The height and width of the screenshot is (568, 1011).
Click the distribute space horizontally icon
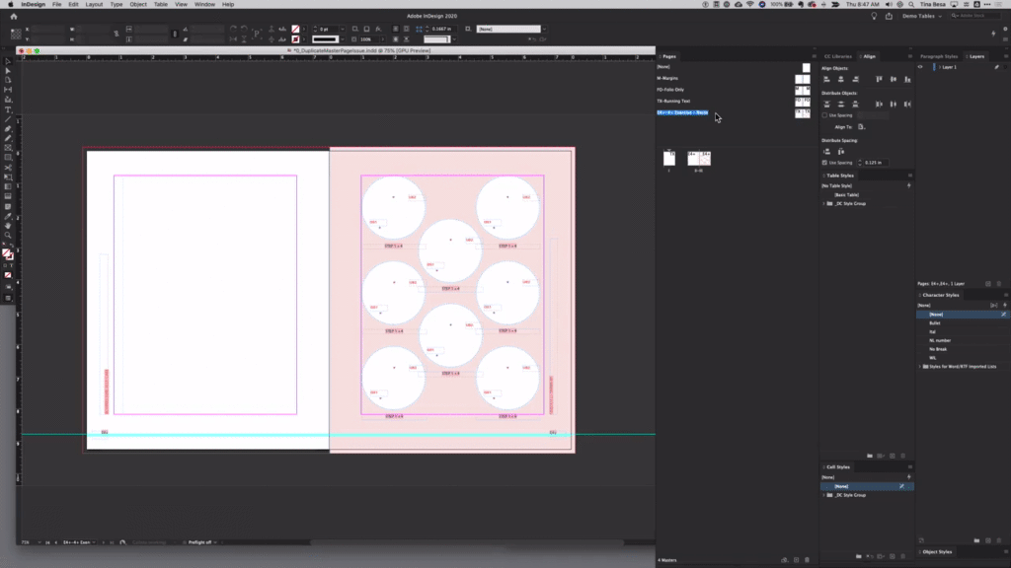tap(841, 151)
